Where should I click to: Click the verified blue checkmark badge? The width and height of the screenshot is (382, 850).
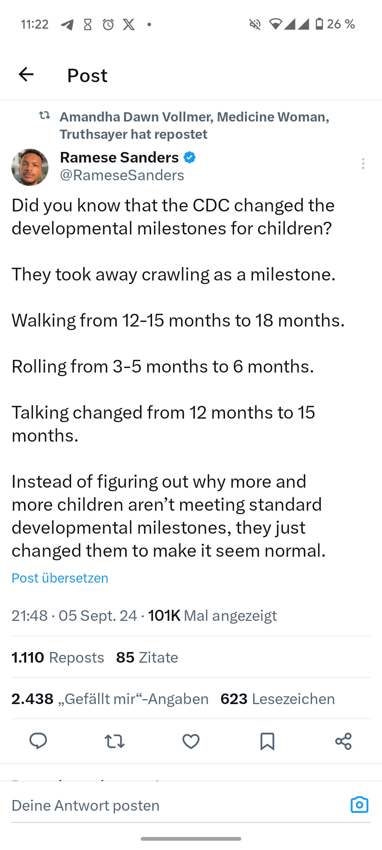[x=190, y=157]
